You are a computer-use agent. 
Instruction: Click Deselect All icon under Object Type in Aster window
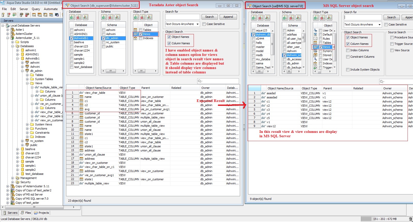pos(143,17)
